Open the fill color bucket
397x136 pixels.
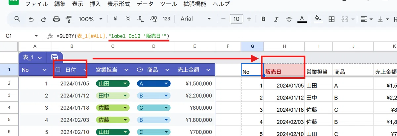318,19
